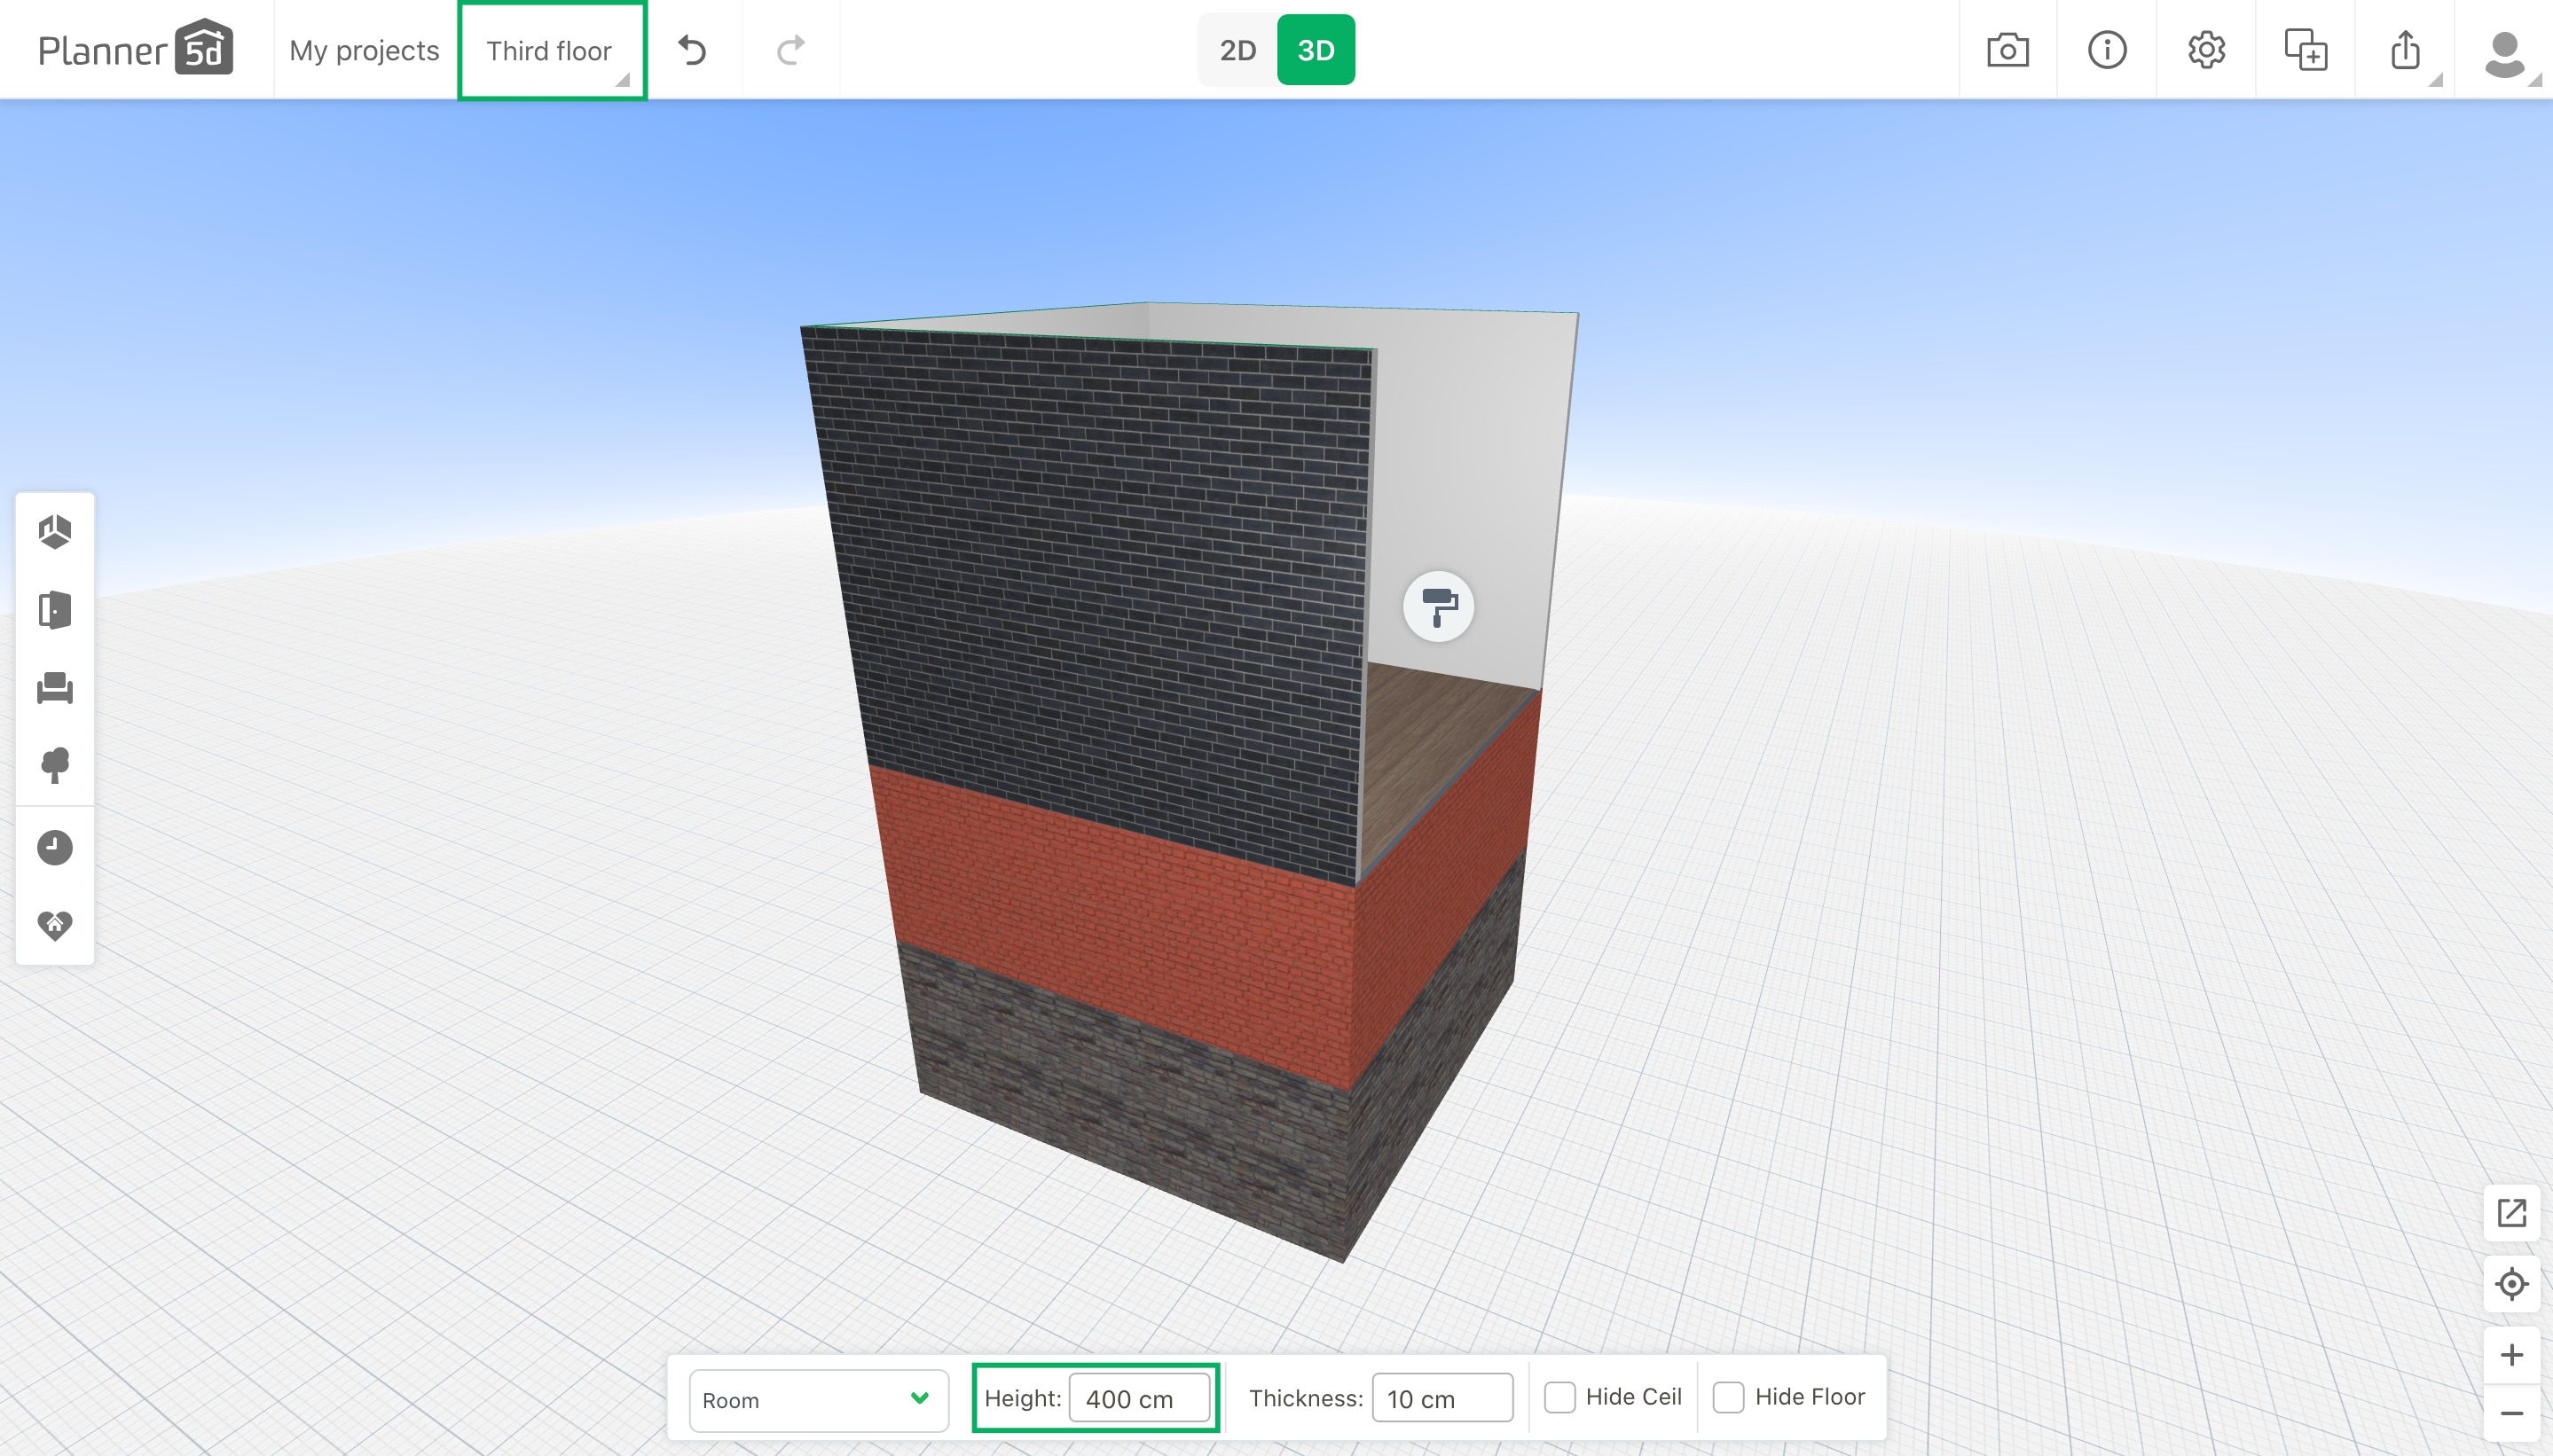Undo the last action
Image resolution: width=2553 pixels, height=1456 pixels.
(692, 50)
